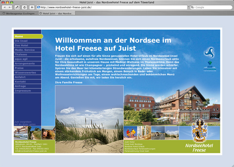
Task: Go back with the browser back arrow
Action: coord(4,7)
